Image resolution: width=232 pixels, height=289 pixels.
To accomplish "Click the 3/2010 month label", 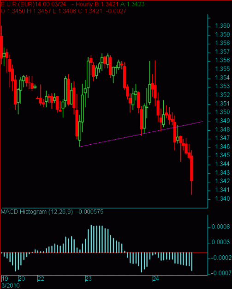I will 10,285.
